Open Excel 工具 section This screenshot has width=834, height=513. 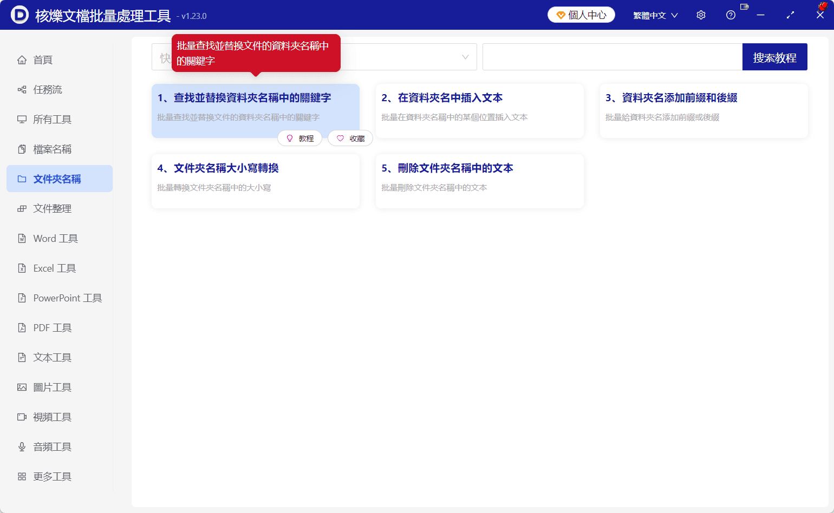pos(60,268)
